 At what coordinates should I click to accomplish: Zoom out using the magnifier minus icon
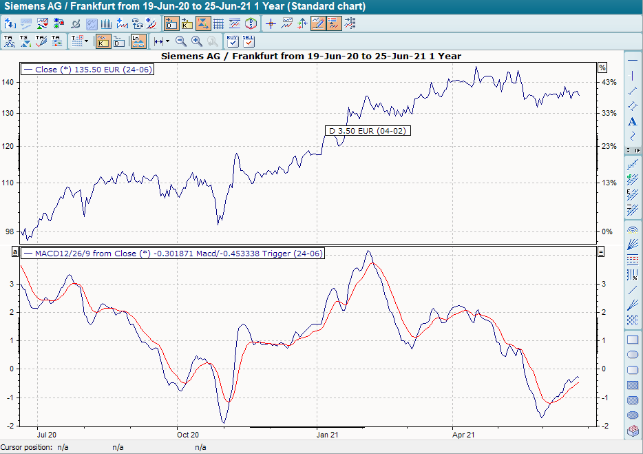(x=181, y=41)
